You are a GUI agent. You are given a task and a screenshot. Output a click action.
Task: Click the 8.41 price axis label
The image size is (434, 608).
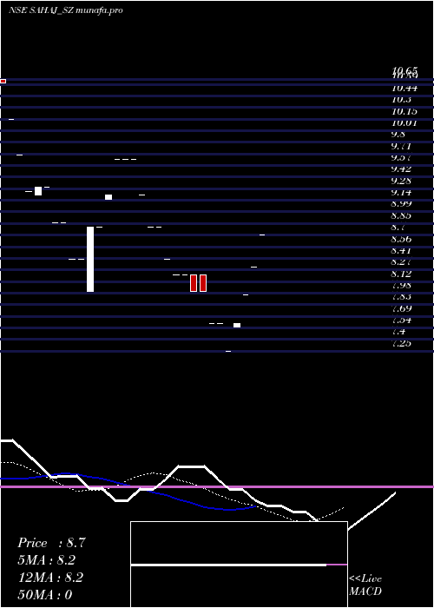(401, 250)
